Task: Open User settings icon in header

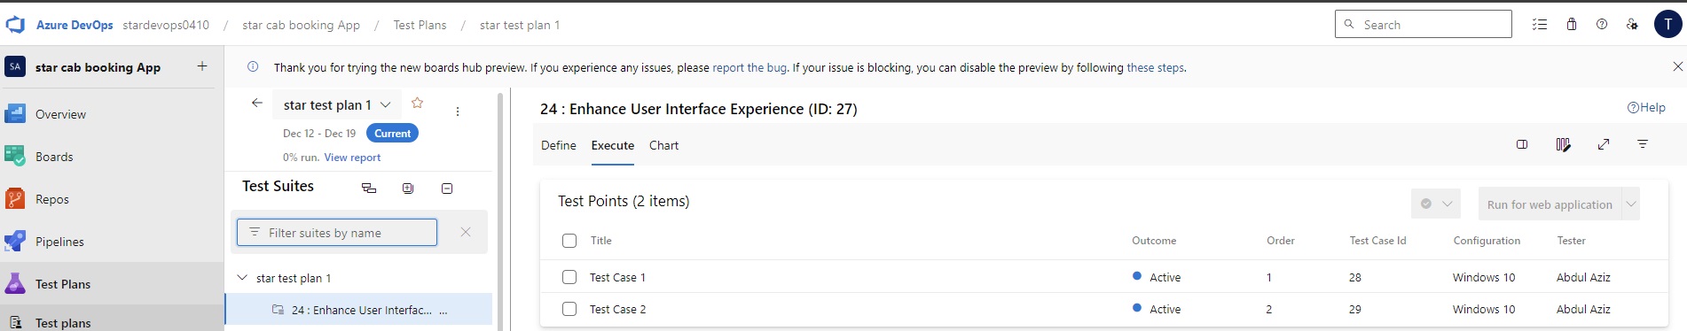Action: 1632,25
